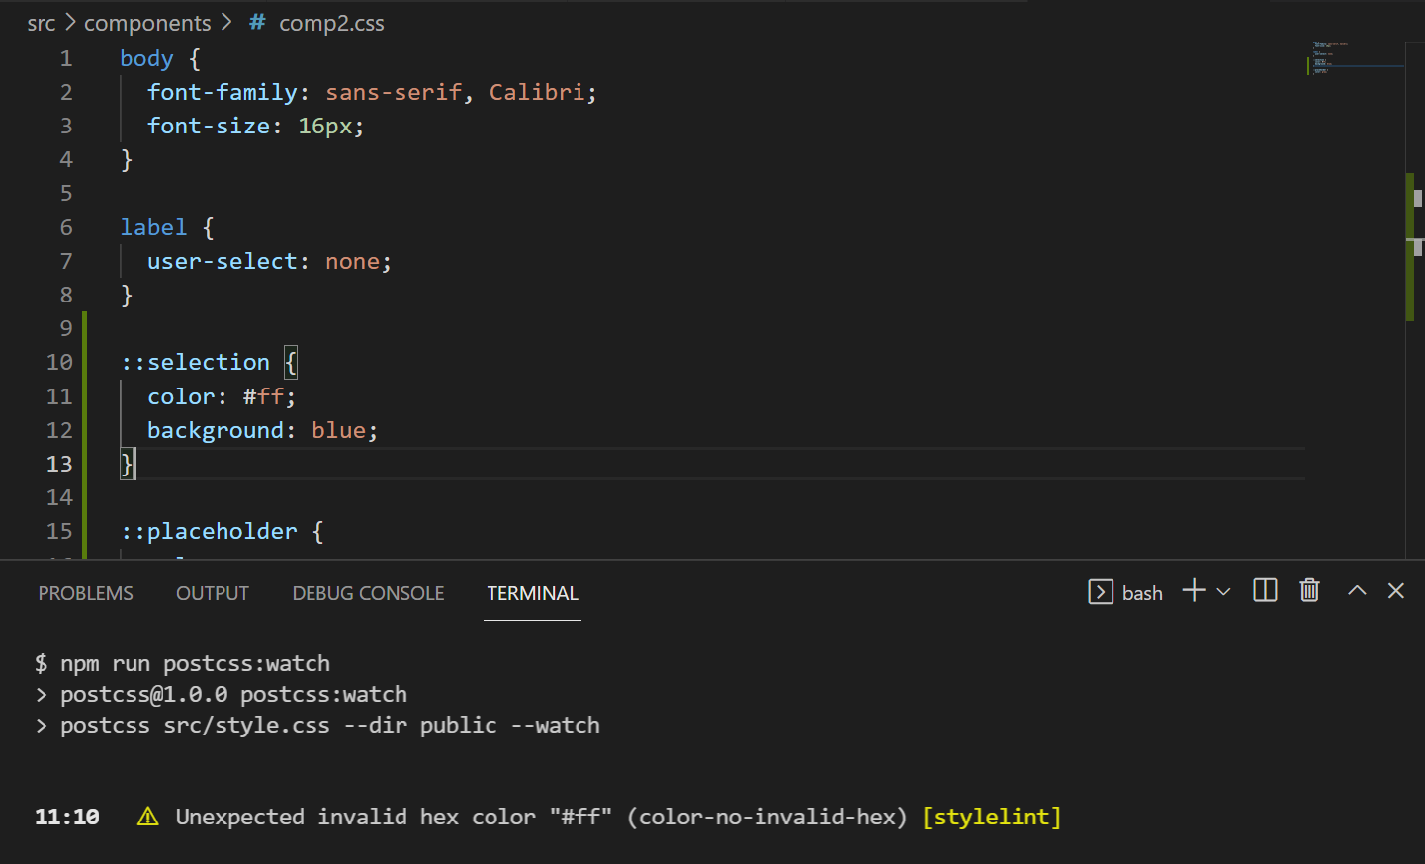
Task: Click the comp2.css breadcrumb file
Action: coord(331,23)
